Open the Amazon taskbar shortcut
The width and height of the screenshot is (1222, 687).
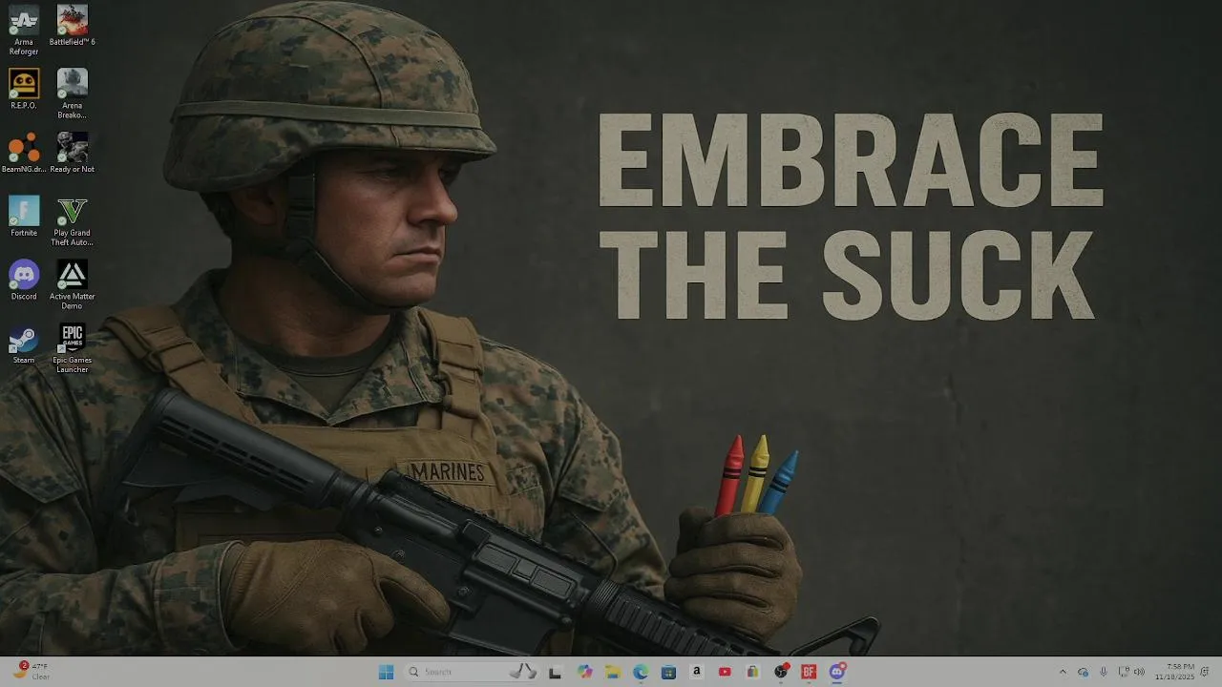tap(697, 672)
